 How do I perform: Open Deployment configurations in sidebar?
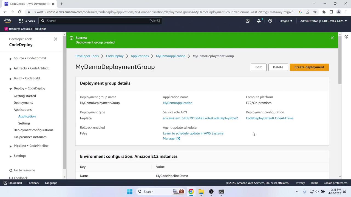tap(33, 130)
